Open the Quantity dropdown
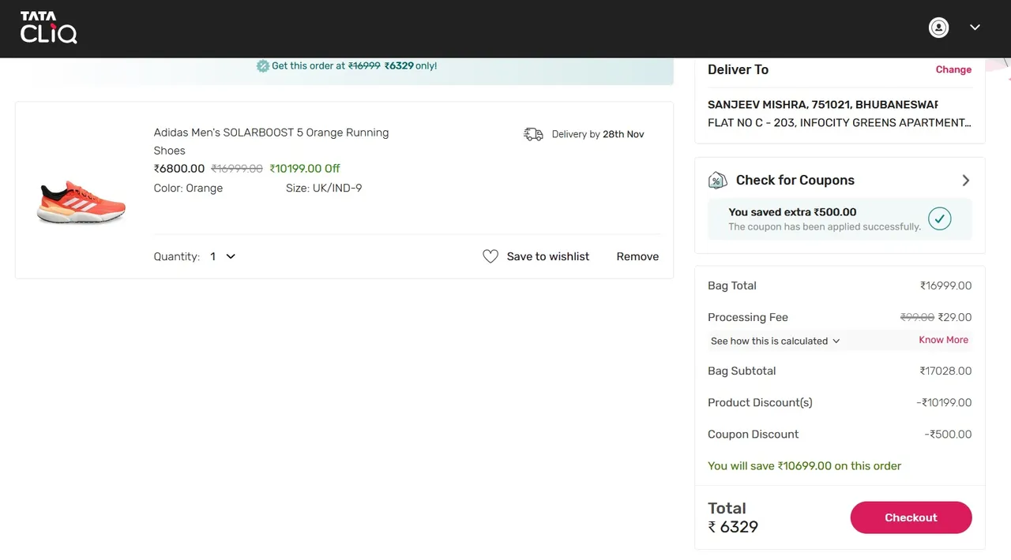This screenshot has width=1011, height=560. coord(223,256)
